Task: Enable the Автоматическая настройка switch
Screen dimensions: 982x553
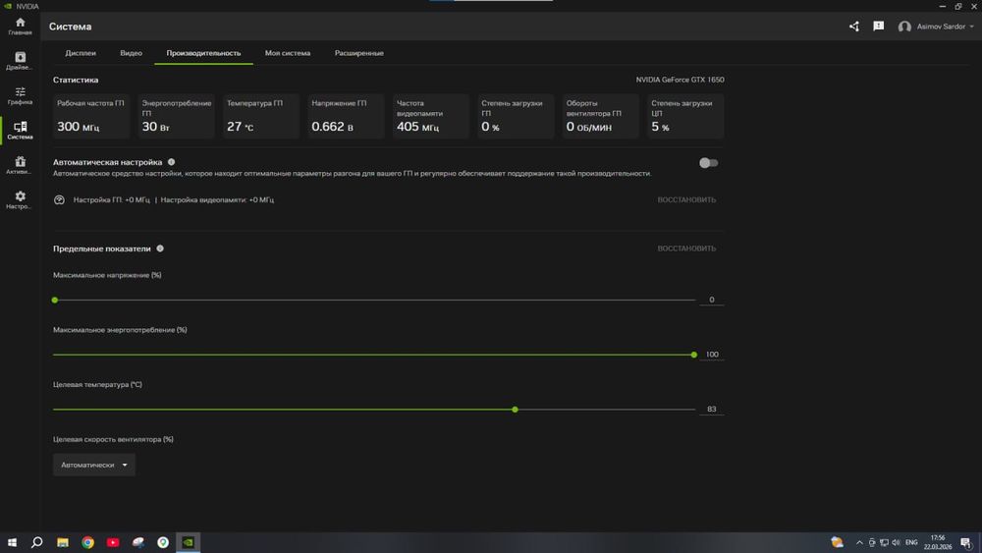Action: point(708,163)
